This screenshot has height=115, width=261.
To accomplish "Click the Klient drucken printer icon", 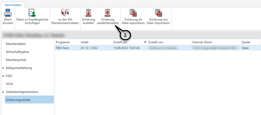I will pyautogui.click(x=8, y=13).
